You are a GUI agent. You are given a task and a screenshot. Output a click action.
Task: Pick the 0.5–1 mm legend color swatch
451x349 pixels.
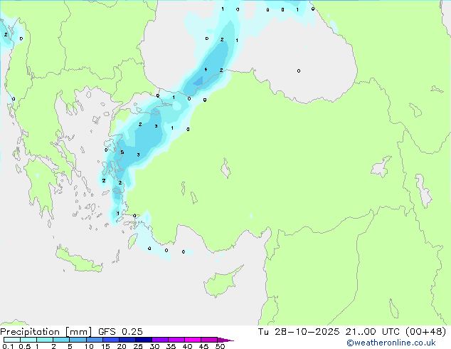(x=28, y=340)
